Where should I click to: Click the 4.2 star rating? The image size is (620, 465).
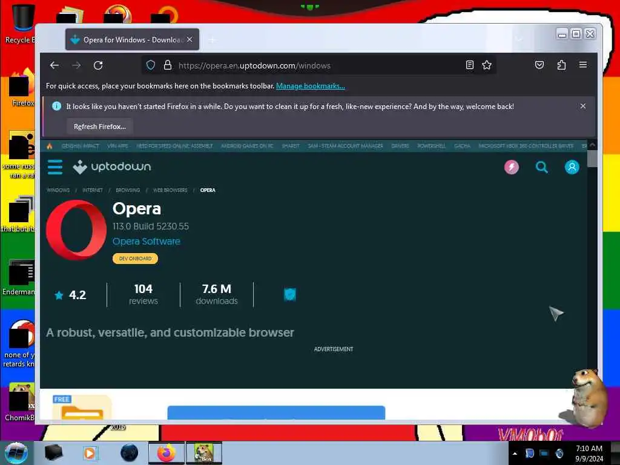pyautogui.click(x=70, y=295)
